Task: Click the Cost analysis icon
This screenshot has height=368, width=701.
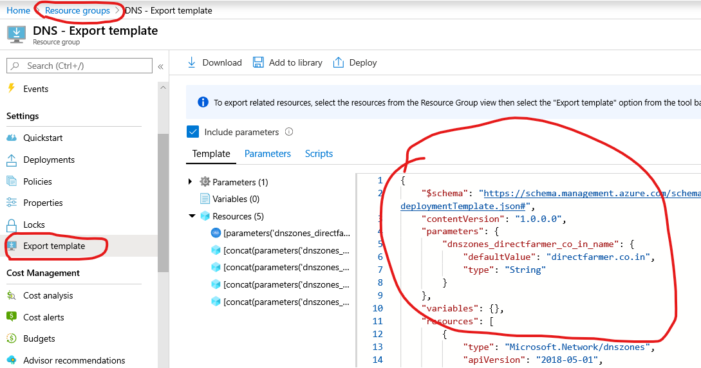Action: [12, 295]
